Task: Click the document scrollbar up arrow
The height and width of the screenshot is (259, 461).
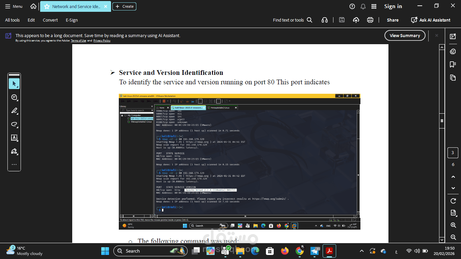Action: click(x=442, y=47)
